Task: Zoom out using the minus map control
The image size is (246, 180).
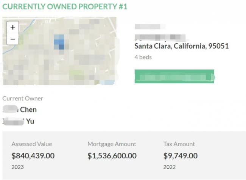Action: pyautogui.click(x=13, y=39)
